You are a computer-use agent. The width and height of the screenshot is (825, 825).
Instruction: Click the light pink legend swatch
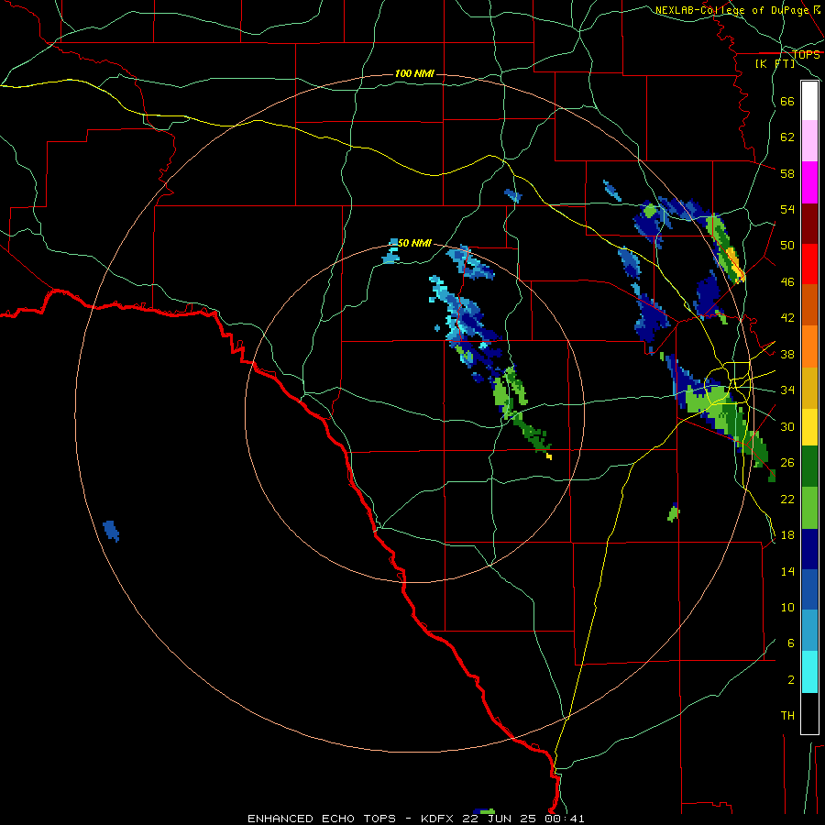point(809,140)
